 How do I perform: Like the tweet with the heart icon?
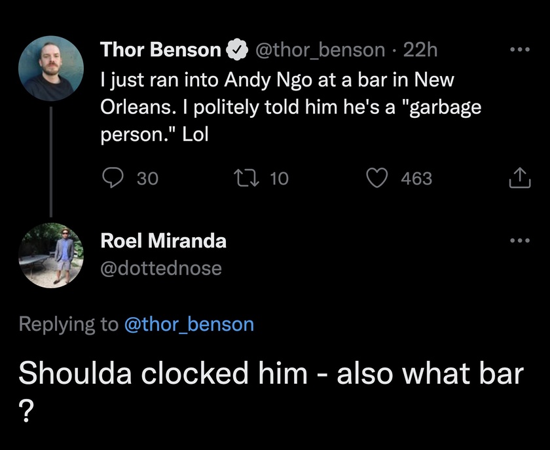pyautogui.click(x=377, y=178)
